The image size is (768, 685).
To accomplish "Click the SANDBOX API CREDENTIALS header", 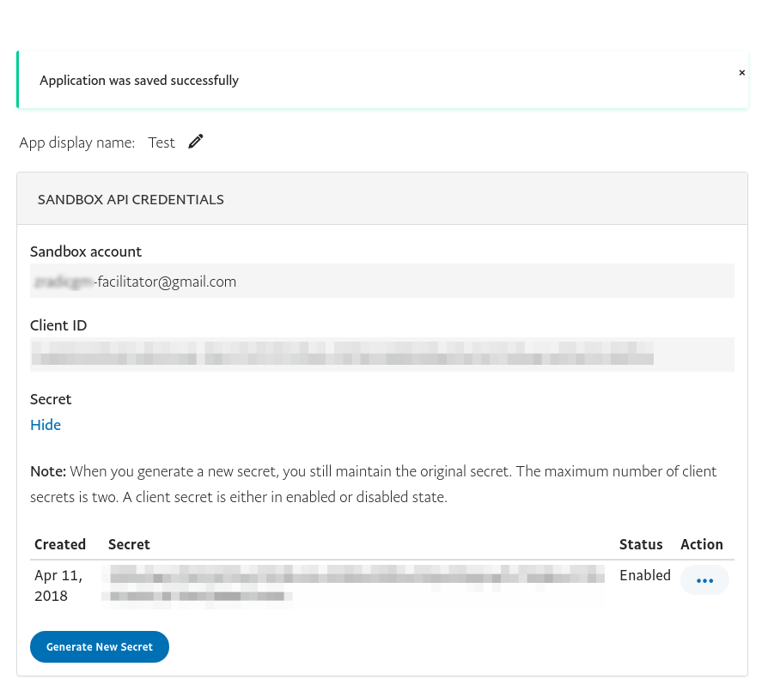I will click(x=131, y=198).
